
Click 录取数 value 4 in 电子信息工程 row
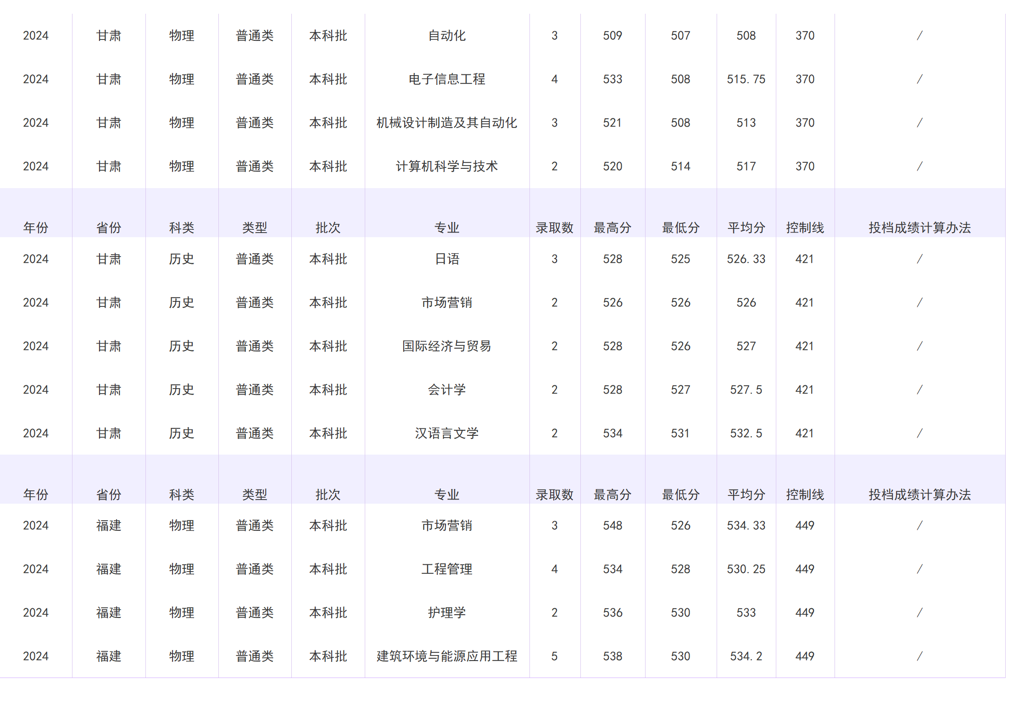(x=554, y=79)
